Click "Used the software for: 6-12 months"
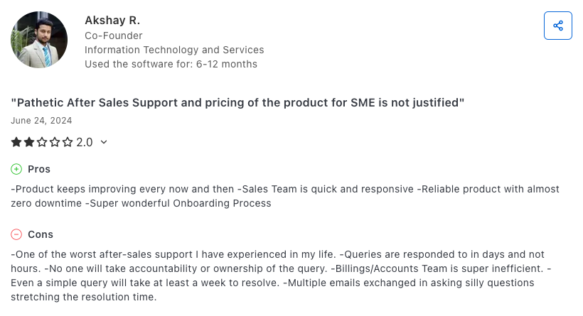The image size is (583, 316). tap(171, 64)
